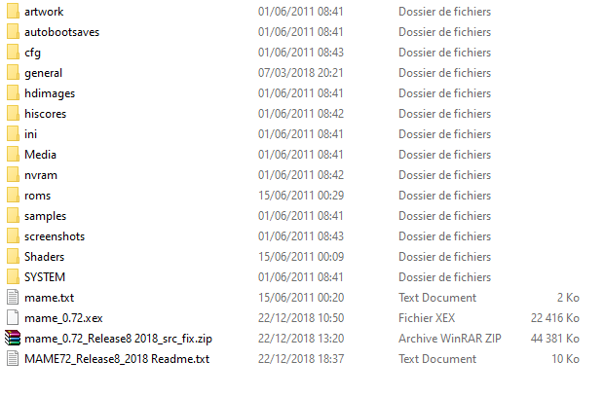The image size is (604, 397).
Task: Click the artwork folder icon
Action: pyautogui.click(x=13, y=12)
